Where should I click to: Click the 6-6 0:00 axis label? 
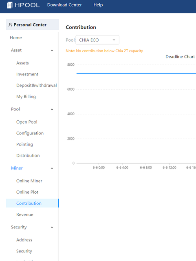(x=99, y=168)
